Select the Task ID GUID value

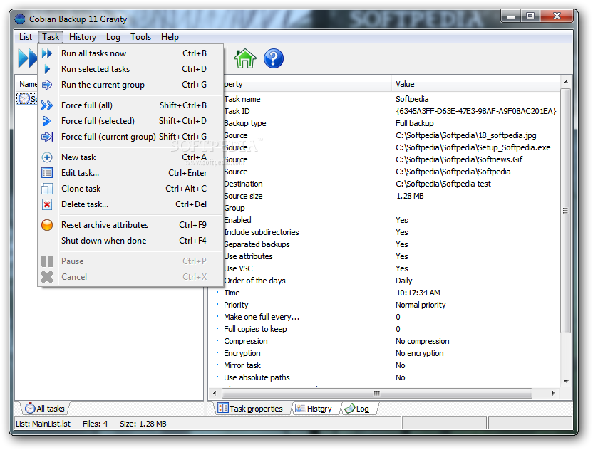[476, 111]
